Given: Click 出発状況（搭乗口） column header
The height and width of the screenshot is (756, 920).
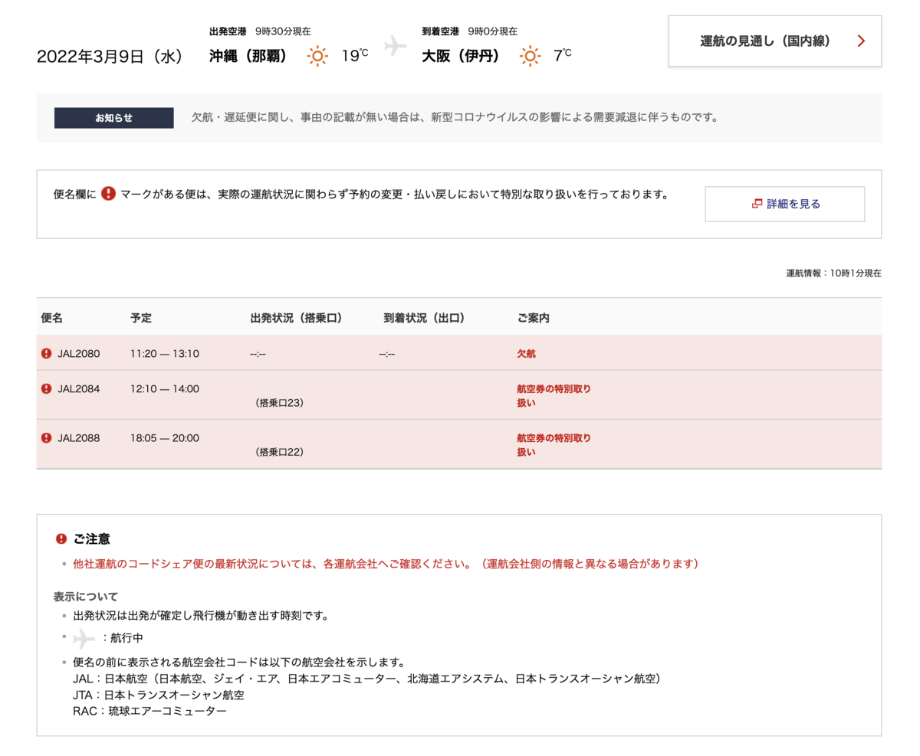Looking at the screenshot, I should pos(296,317).
